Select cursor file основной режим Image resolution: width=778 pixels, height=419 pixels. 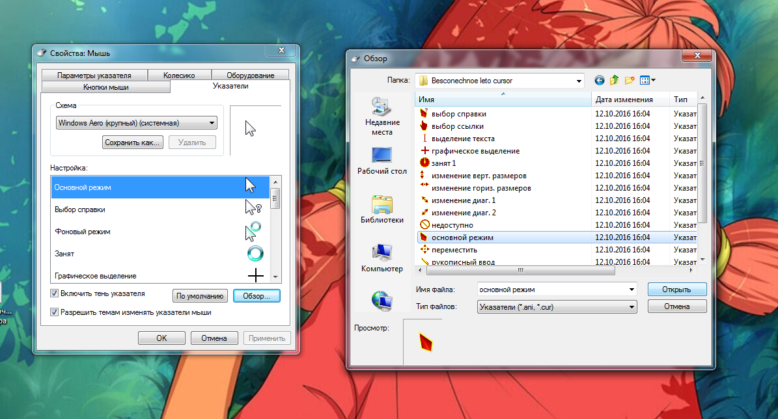click(555, 237)
